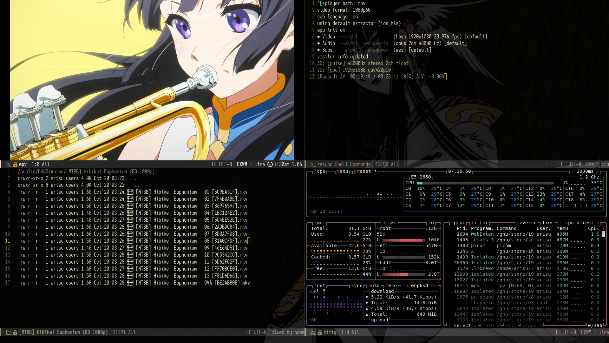This screenshot has height=343, width=609.
Task: Toggle auto scaling in the net box
Action: click(x=374, y=286)
